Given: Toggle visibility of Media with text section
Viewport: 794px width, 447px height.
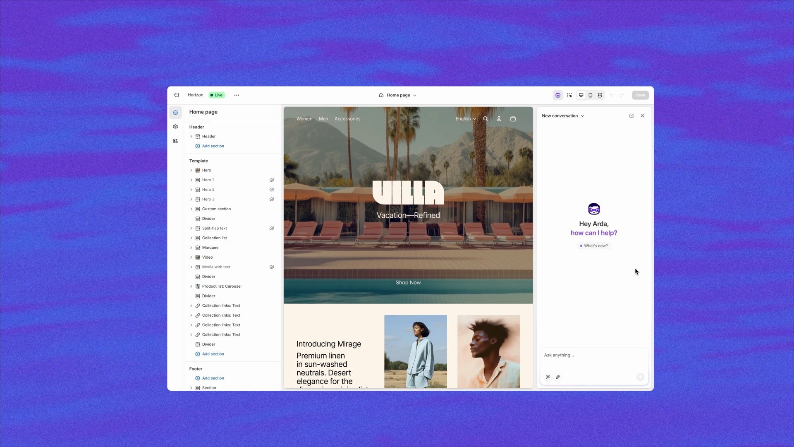Looking at the screenshot, I should pyautogui.click(x=272, y=267).
